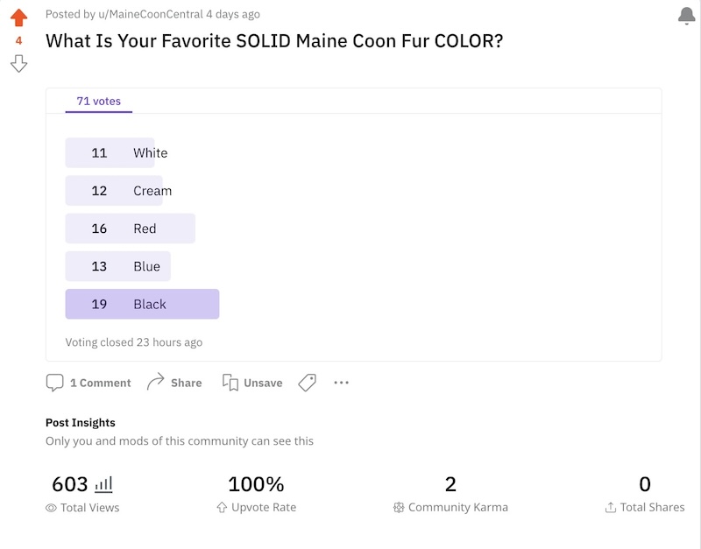Image resolution: width=701 pixels, height=549 pixels.
Task: Click the Black poll result bar
Action: (142, 304)
